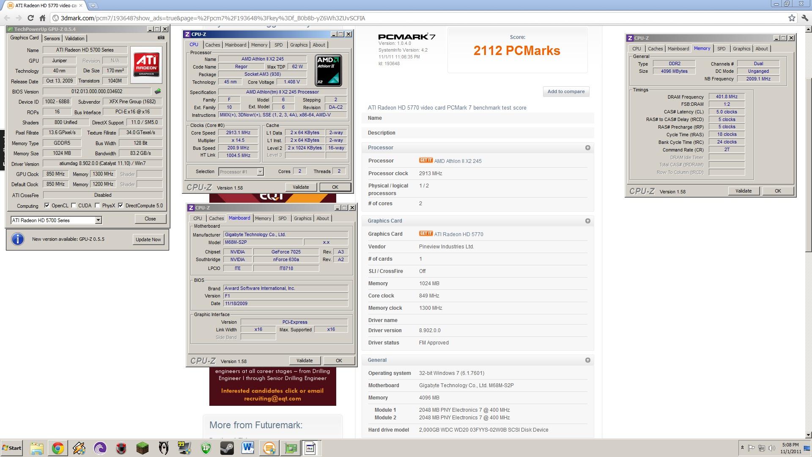
Task: Click the Chrome back arrow
Action: tap(7, 18)
